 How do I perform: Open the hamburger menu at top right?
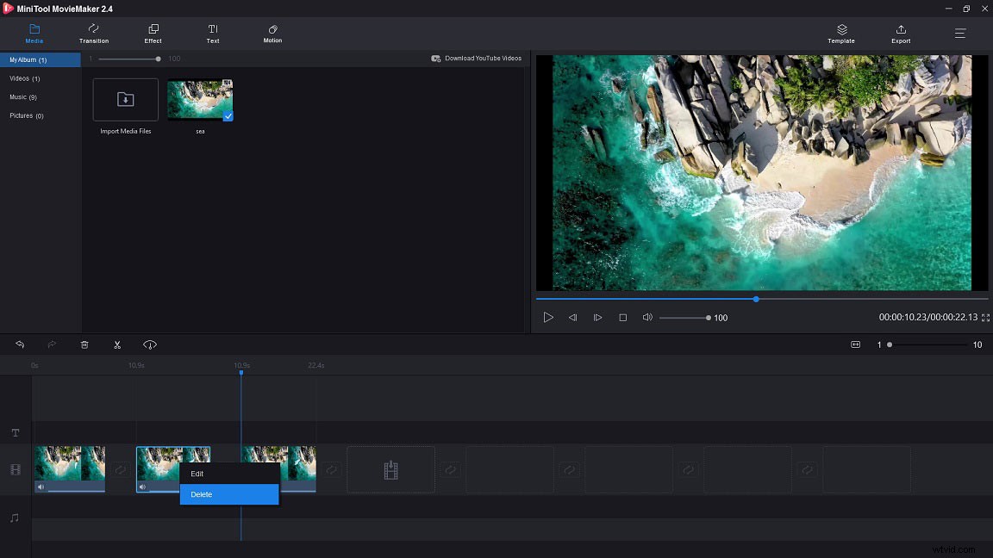tap(959, 34)
